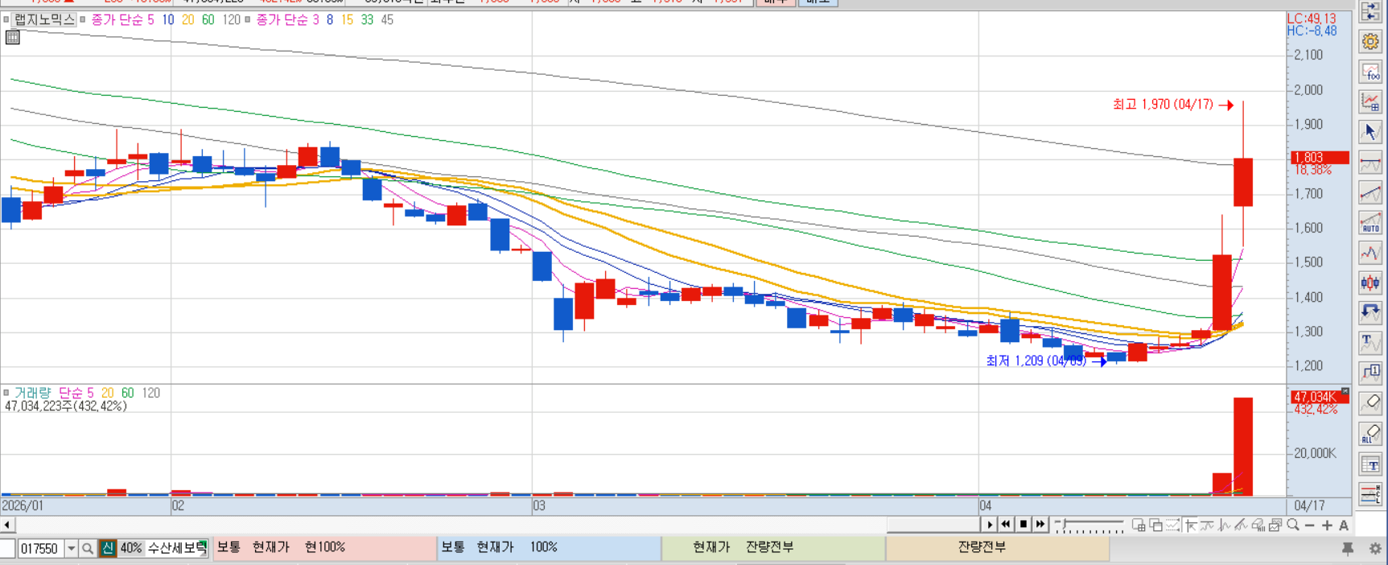Click the erase ALL drawings tool
This screenshot has height=565, width=1388.
(x=1370, y=434)
